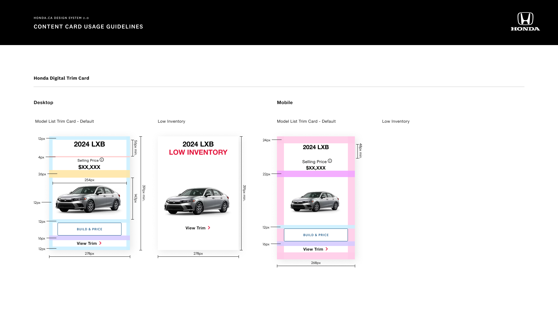Click "Model List Trim Card - Default" under Mobile

click(x=306, y=121)
